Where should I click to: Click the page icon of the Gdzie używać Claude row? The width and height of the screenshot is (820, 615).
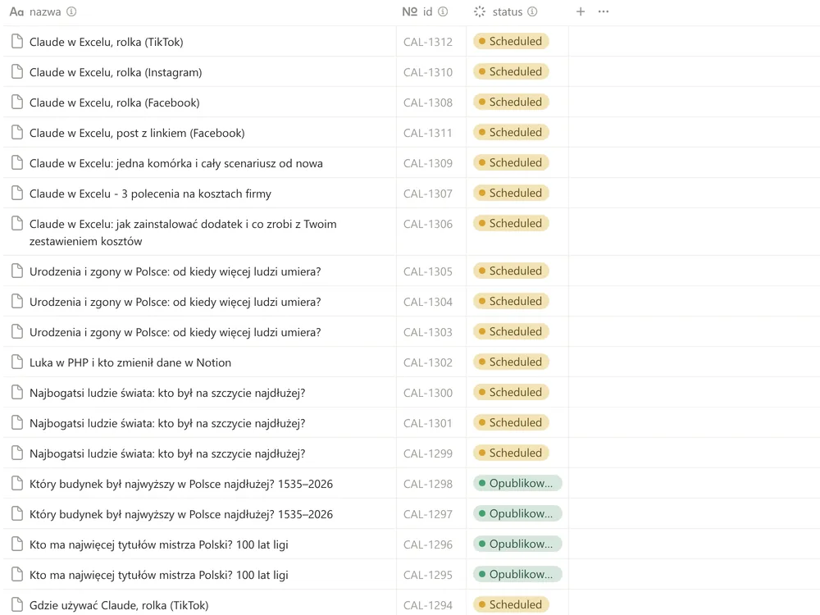pos(17,604)
